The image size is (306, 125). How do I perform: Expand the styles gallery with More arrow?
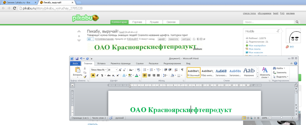click(258, 77)
